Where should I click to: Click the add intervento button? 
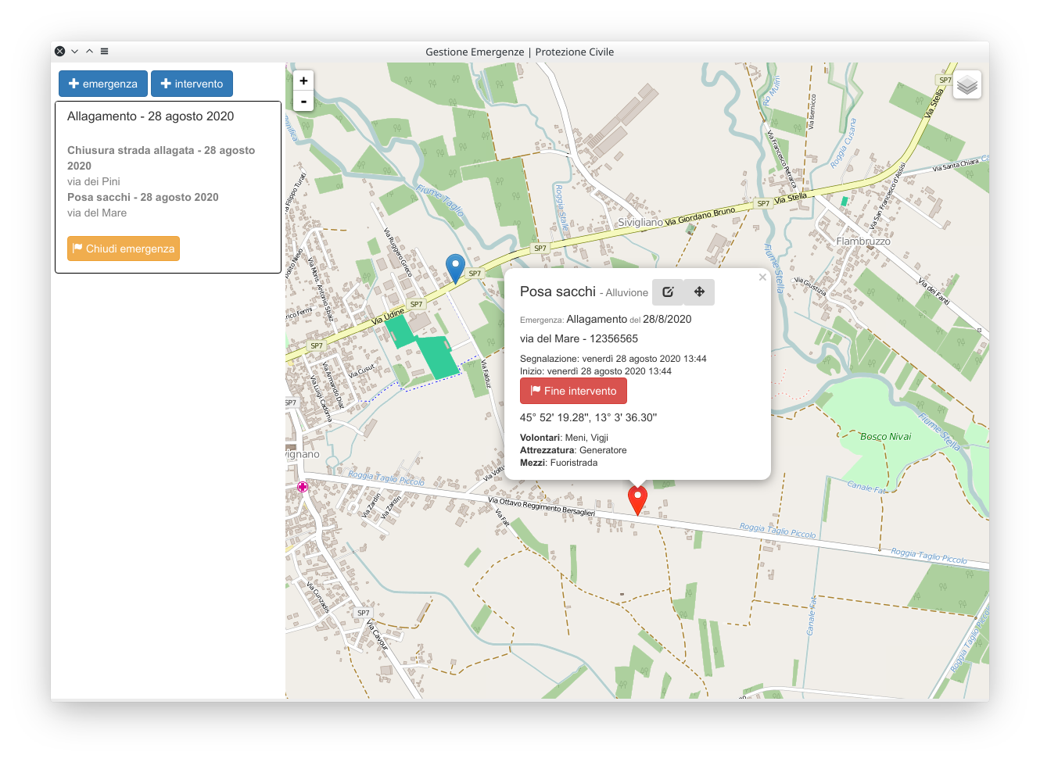tap(192, 84)
